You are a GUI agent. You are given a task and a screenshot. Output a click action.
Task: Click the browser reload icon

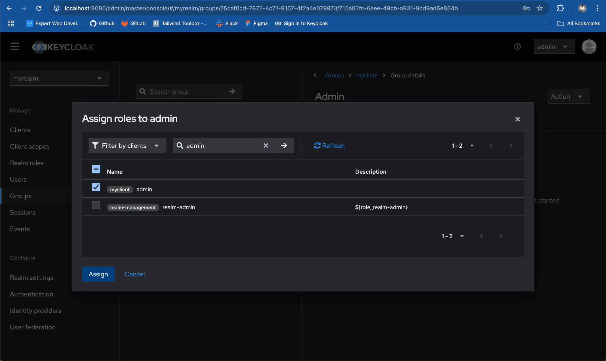coord(39,8)
